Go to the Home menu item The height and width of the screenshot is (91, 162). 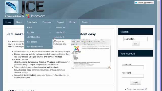(x=8, y=22)
